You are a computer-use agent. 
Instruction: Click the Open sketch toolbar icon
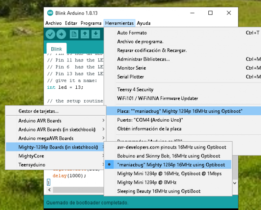click(x=84, y=35)
